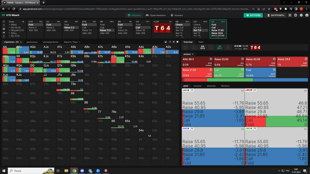310x174 pixels.
Task: Switch to Изучить tab
Action: click(x=134, y=15)
